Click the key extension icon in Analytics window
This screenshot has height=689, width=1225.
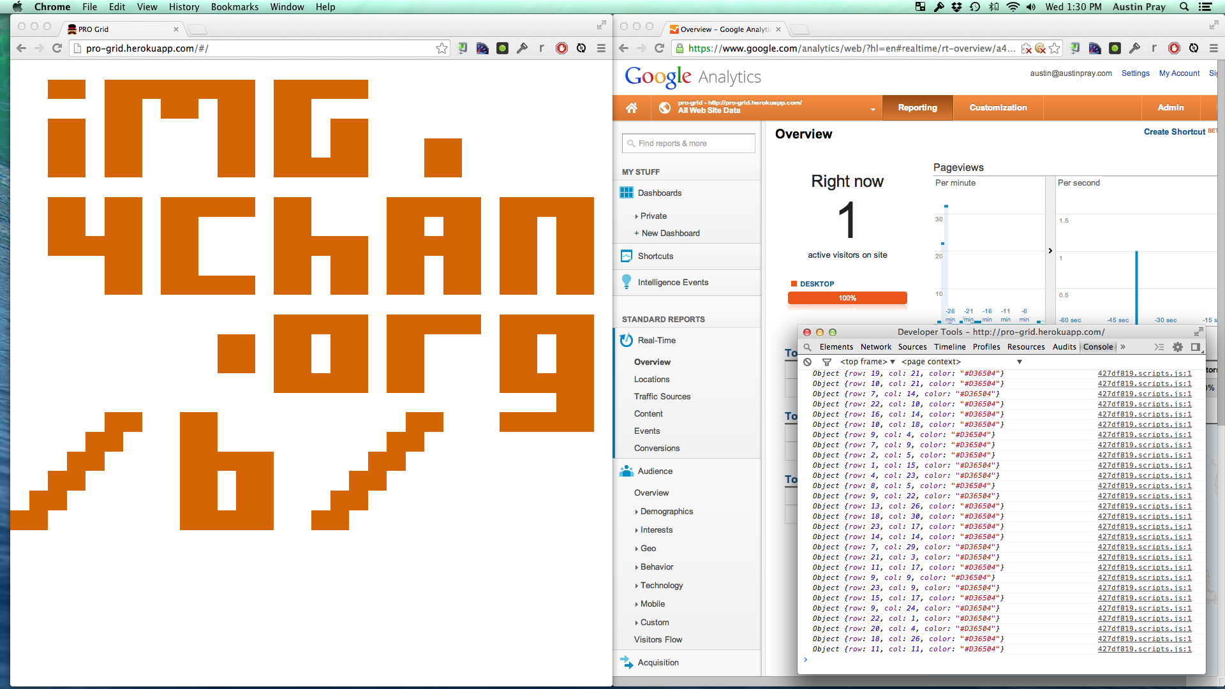pos(1134,48)
